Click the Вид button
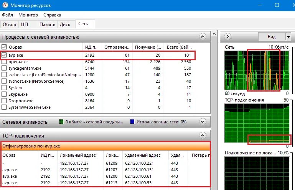Screen dimensions: 295x190 point(272,37)
